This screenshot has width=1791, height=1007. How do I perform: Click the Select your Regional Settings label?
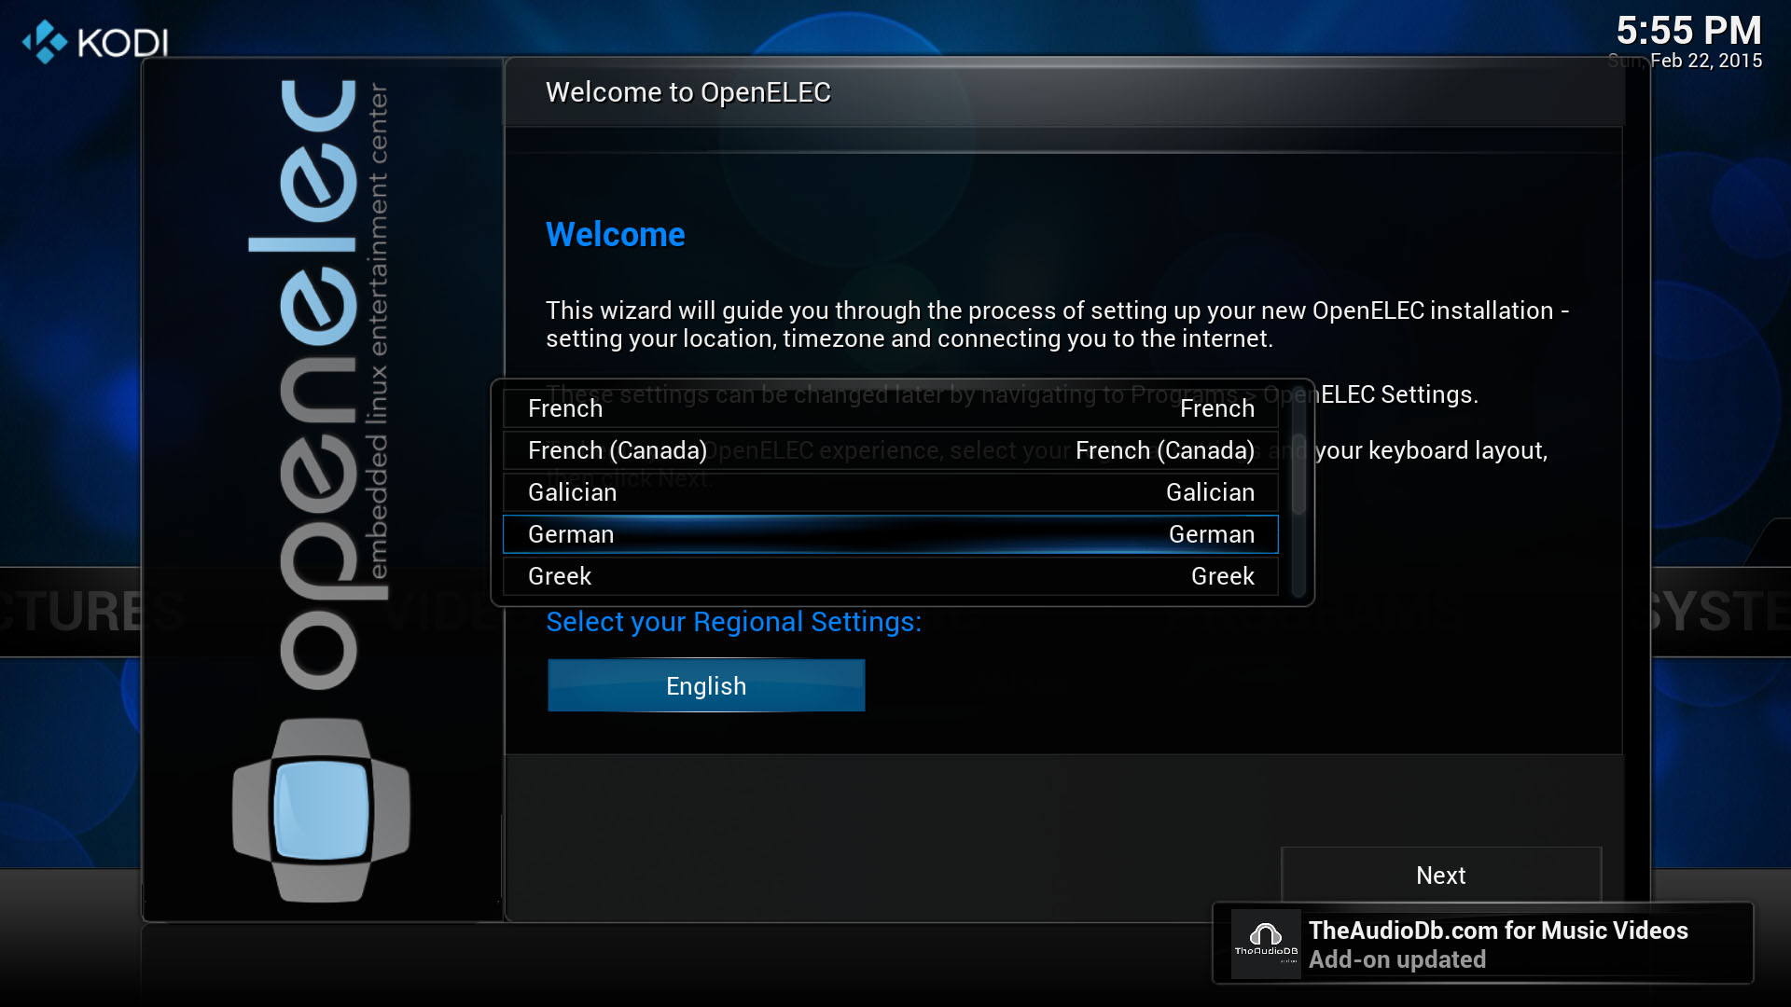[733, 622]
